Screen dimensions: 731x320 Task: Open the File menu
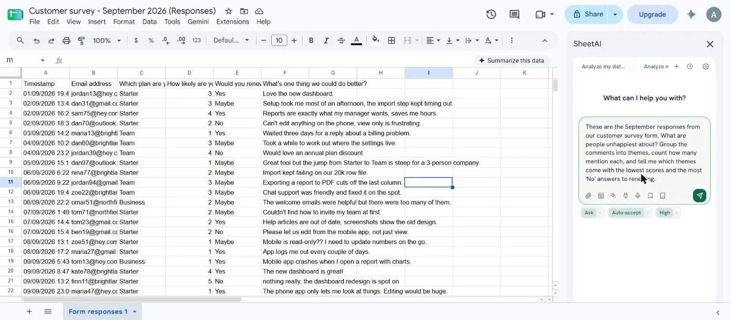point(34,21)
